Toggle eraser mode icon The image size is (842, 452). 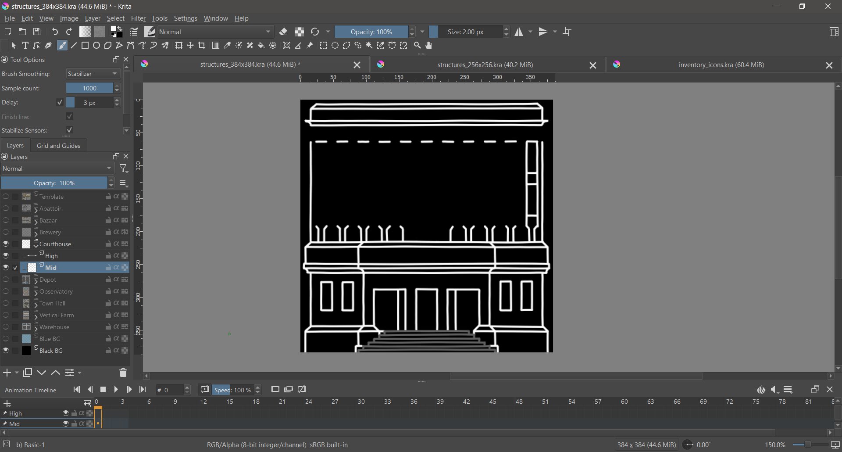coord(283,32)
